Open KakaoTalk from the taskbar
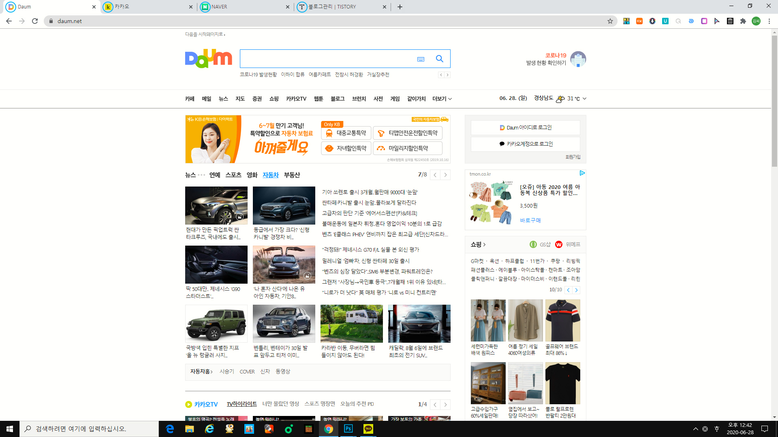The height and width of the screenshot is (437, 778). click(x=368, y=429)
